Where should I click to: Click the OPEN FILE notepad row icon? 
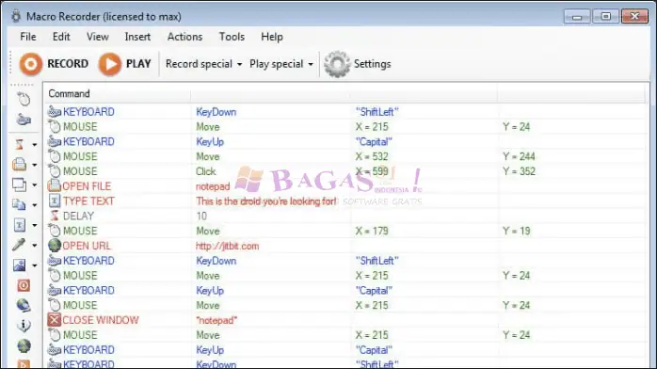click(54, 186)
